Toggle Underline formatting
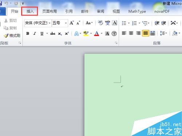182x136 pixels. (x=42, y=33)
